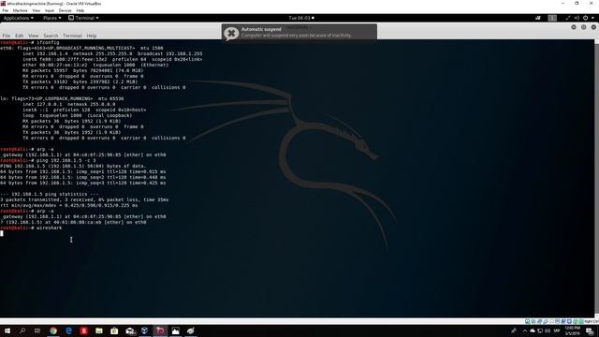Open the Terminal app menu in top bar
The image size is (599, 337).
(x=83, y=18)
